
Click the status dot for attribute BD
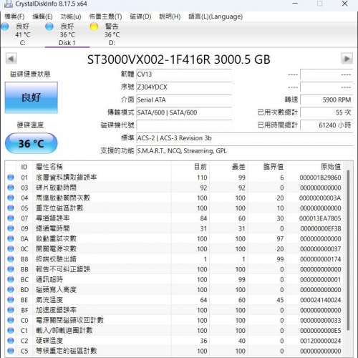(x=11, y=289)
